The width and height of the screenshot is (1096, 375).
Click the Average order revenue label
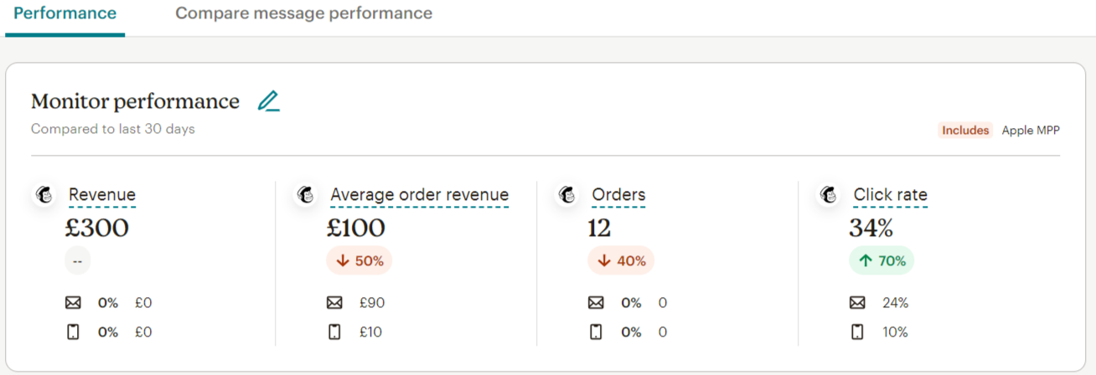click(419, 195)
